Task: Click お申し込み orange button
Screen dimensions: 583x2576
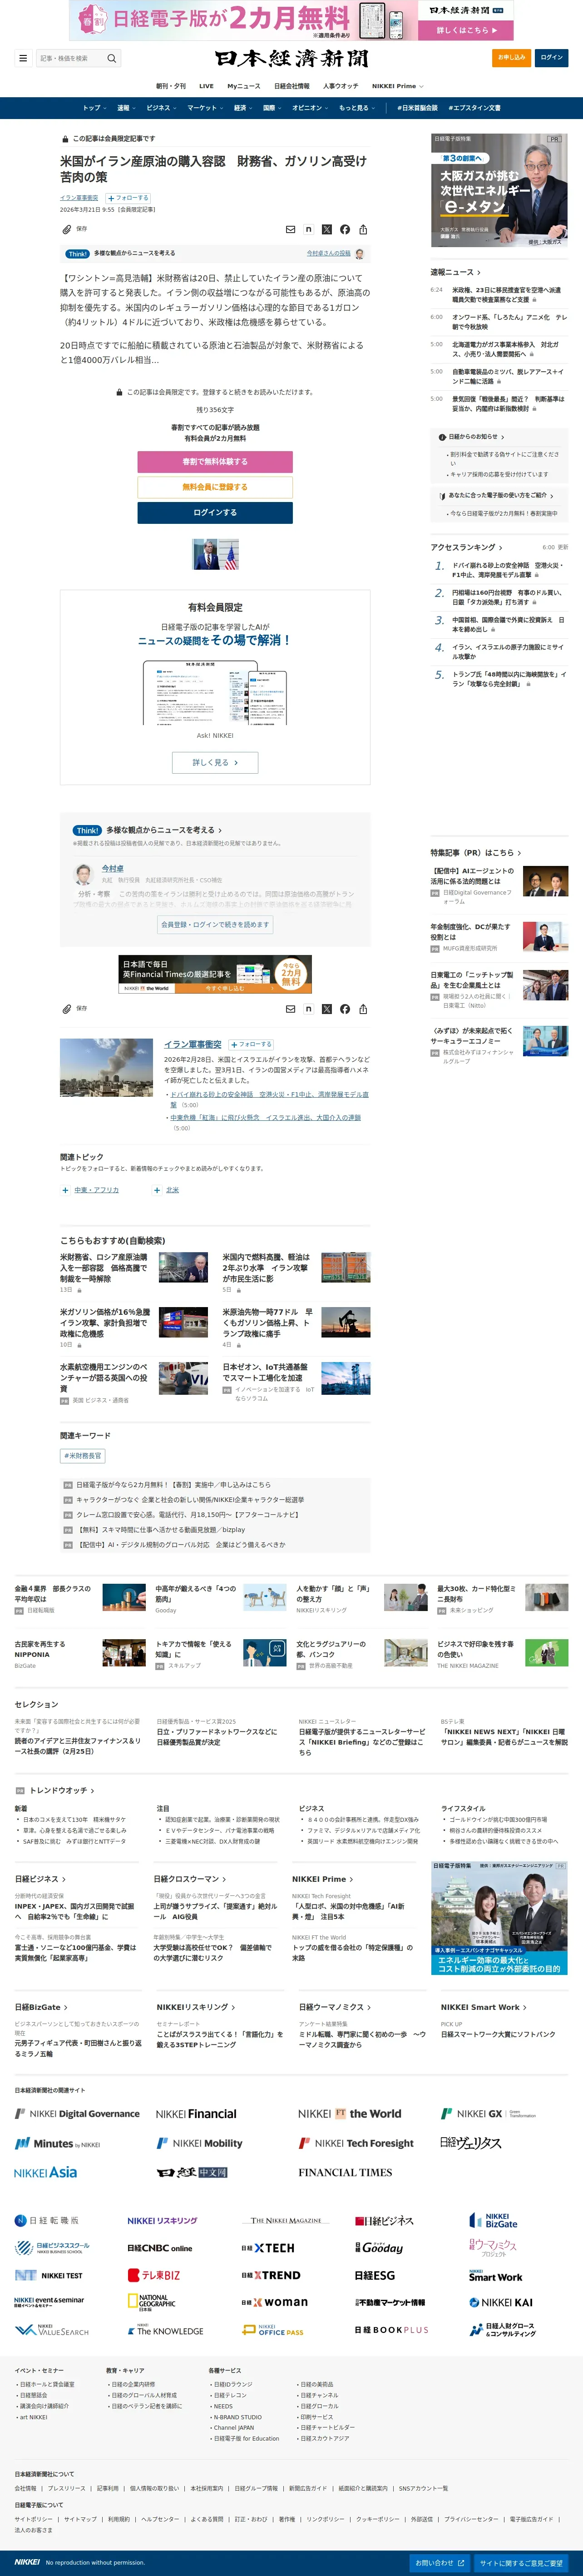Action: tap(513, 58)
